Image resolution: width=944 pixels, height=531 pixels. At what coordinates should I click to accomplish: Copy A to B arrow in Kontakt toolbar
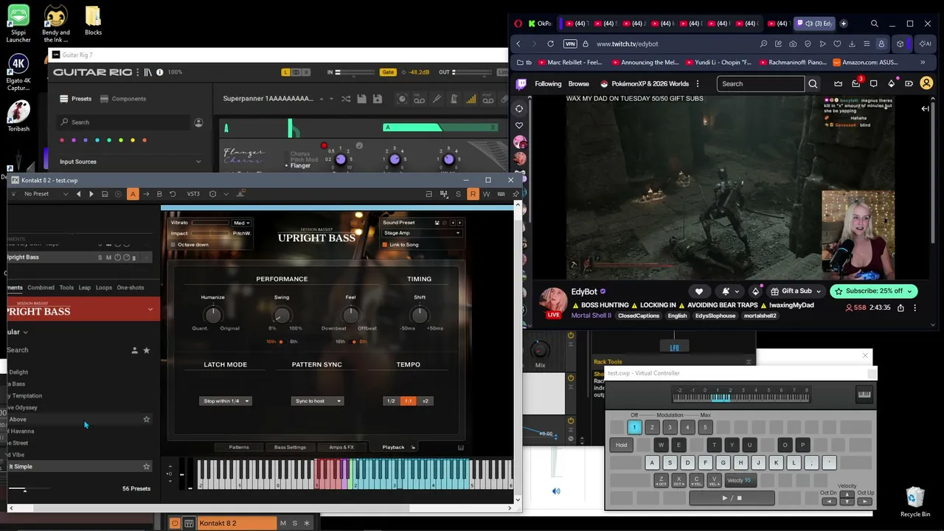pyautogui.click(x=146, y=194)
